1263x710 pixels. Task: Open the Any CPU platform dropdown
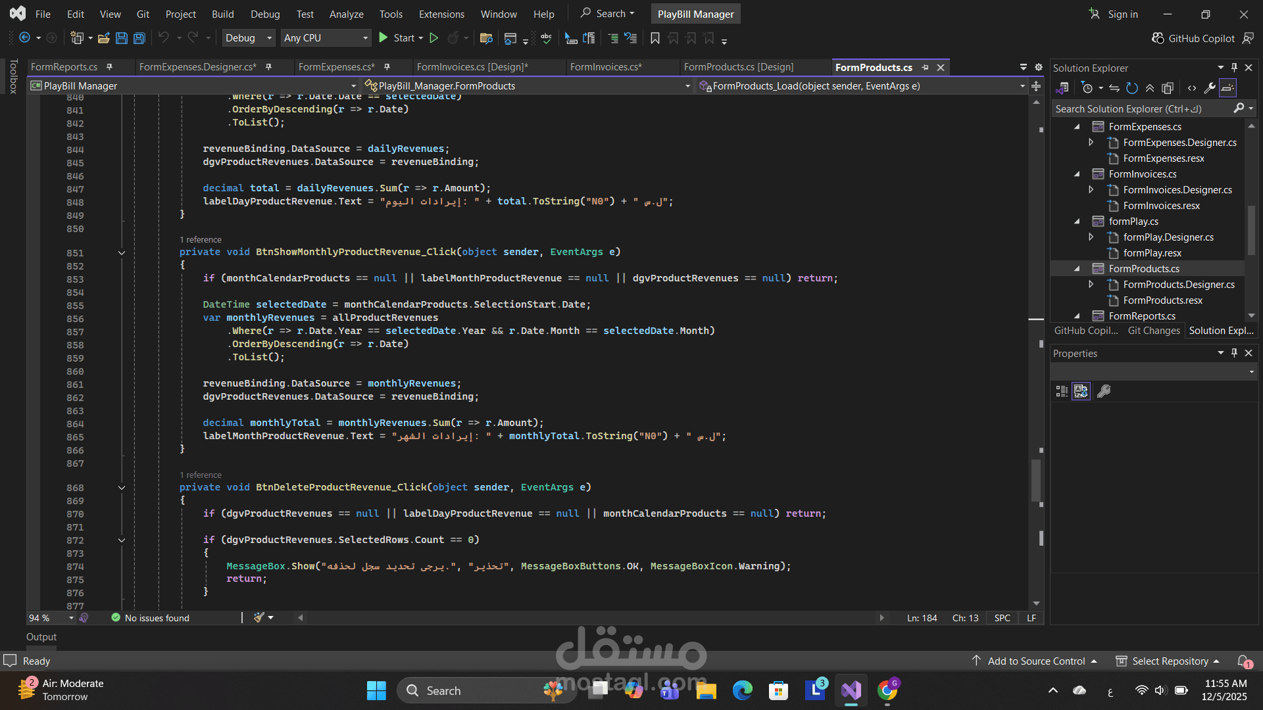[x=326, y=38]
